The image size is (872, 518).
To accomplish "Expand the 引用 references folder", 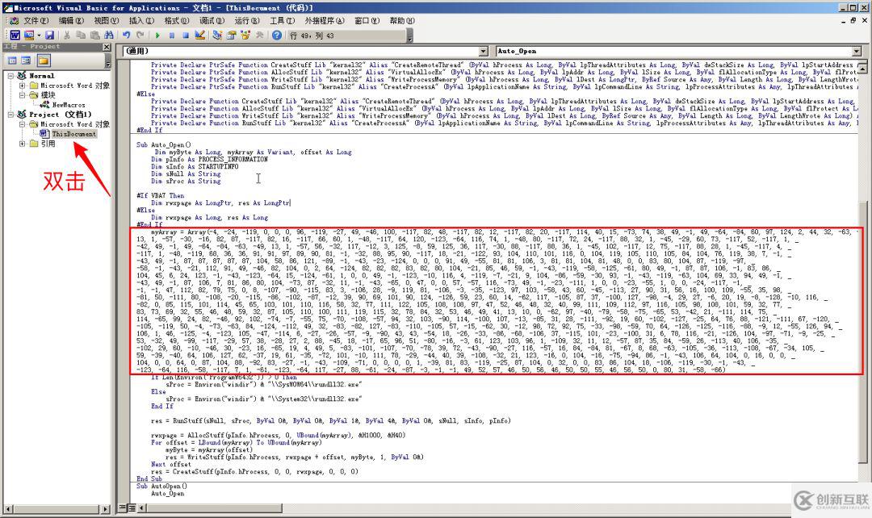I will pyautogui.click(x=23, y=144).
